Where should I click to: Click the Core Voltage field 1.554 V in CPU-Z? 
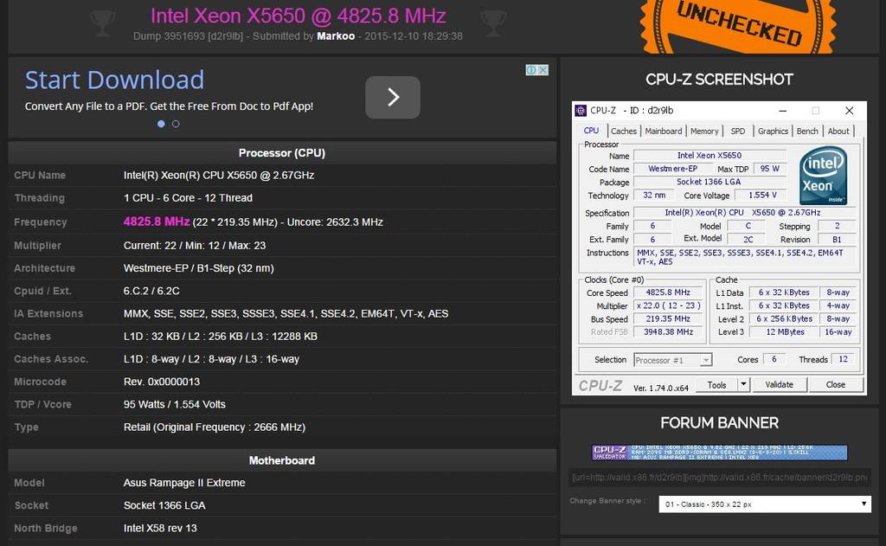761,195
